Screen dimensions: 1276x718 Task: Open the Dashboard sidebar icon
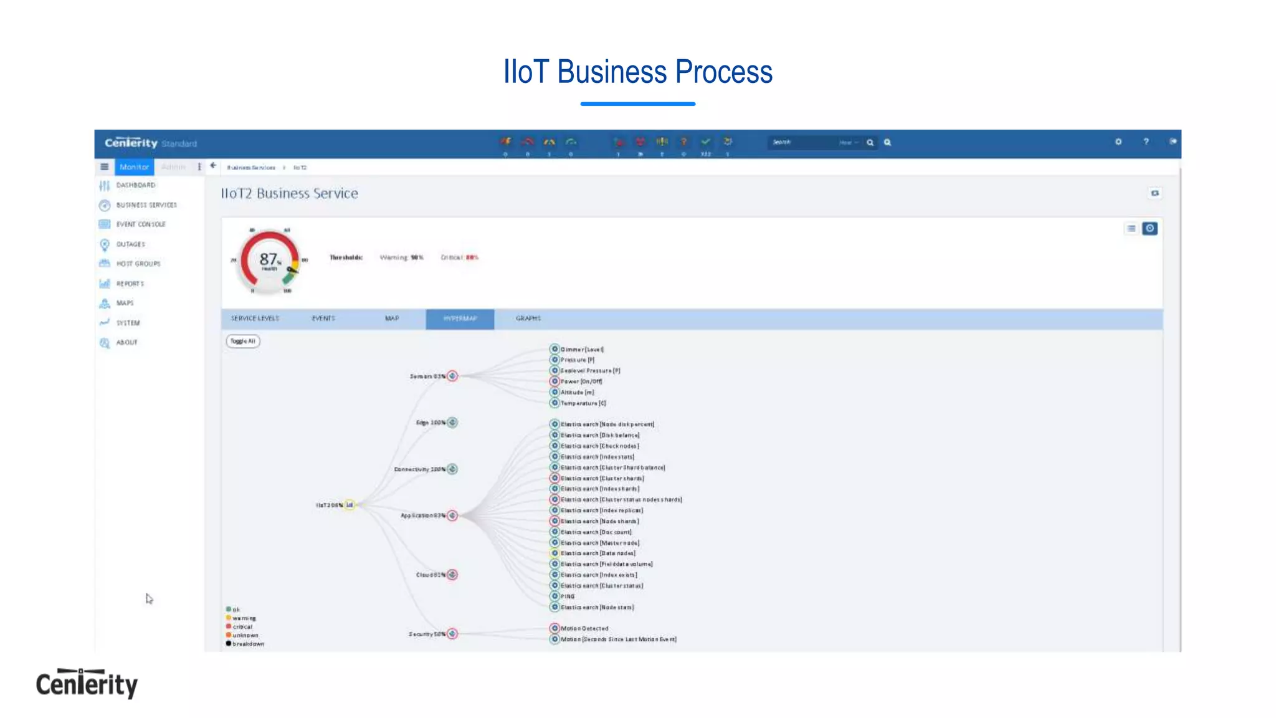pos(105,186)
